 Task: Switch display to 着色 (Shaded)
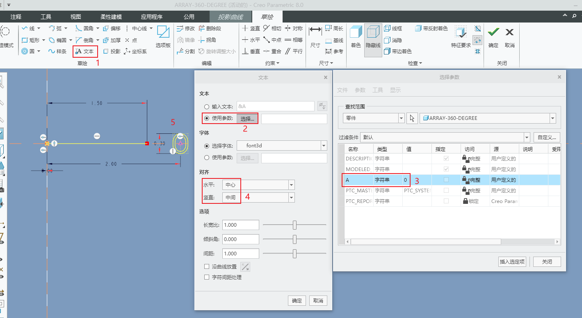[356, 37]
